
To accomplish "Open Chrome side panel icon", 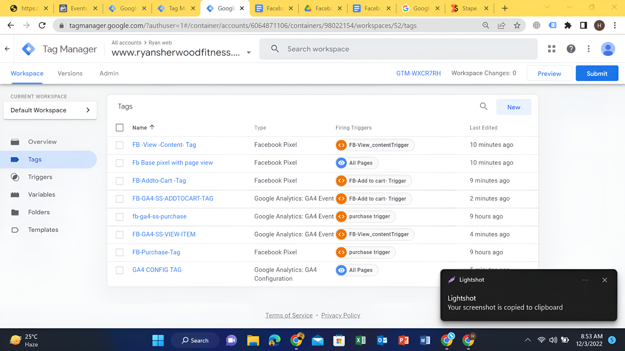I will pyautogui.click(x=584, y=25).
